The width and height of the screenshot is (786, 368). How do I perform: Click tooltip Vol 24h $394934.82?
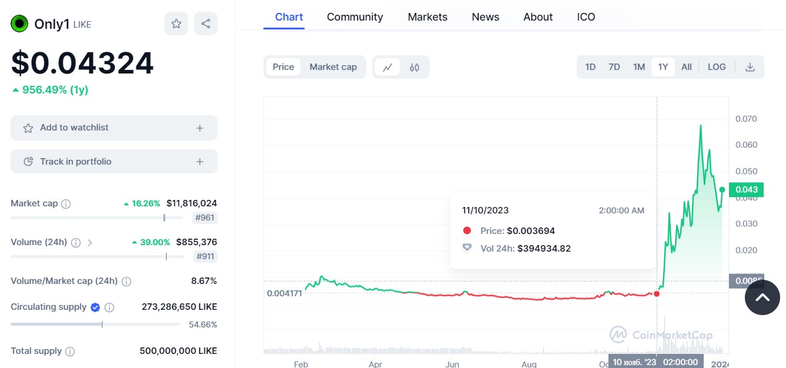(544, 249)
